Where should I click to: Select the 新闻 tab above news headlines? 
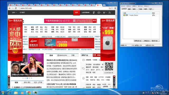[51, 55]
